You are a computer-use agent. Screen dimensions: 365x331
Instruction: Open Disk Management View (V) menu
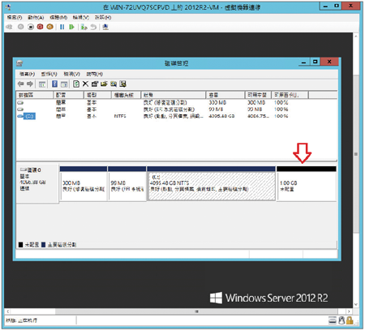tap(71, 74)
